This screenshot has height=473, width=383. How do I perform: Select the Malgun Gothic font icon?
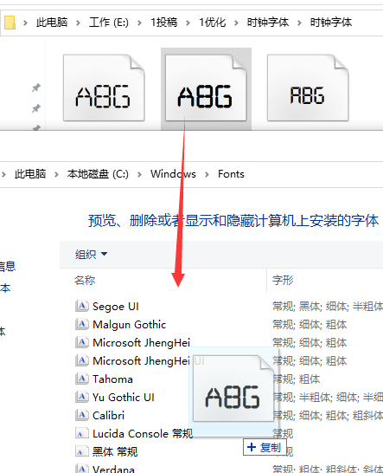click(82, 324)
